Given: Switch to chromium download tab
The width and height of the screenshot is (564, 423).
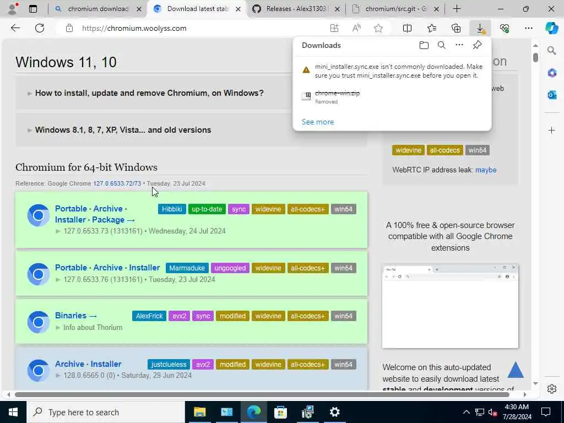Looking at the screenshot, I should point(98,9).
